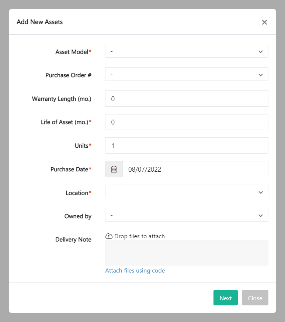Image resolution: width=285 pixels, height=322 pixels.
Task: Click the cloud upload icon
Action: pos(109,236)
